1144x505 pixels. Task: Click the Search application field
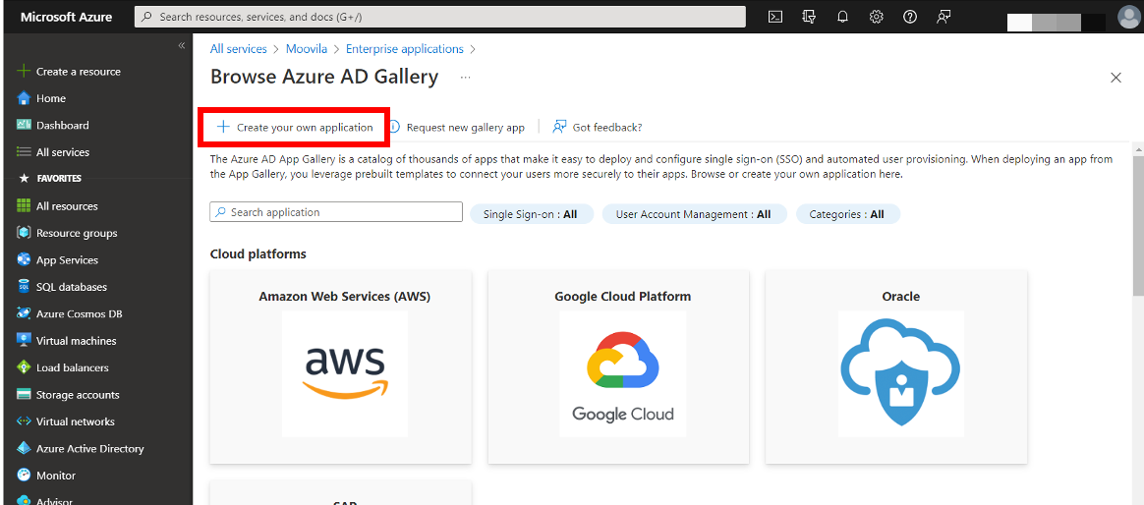click(x=336, y=212)
